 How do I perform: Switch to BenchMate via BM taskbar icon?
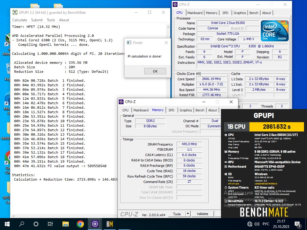point(110,224)
